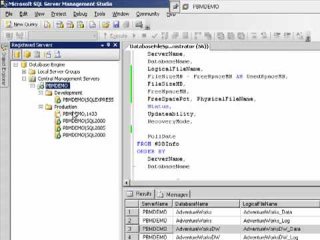
Task: Collapse the Central Management Servers node
Action: [x=24, y=79]
